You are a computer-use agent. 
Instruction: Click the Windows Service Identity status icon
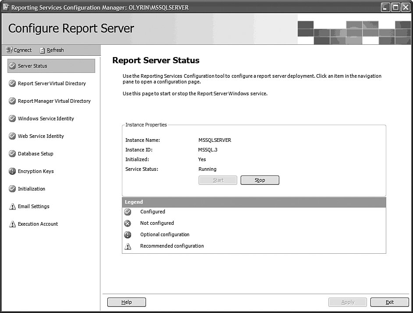click(12, 119)
